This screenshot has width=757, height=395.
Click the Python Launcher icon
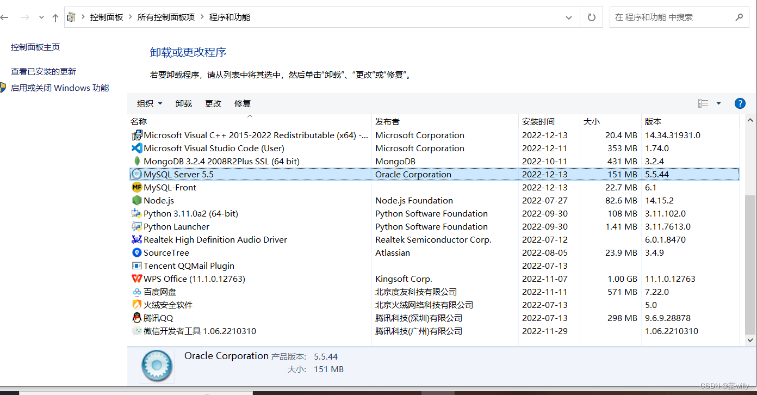136,226
